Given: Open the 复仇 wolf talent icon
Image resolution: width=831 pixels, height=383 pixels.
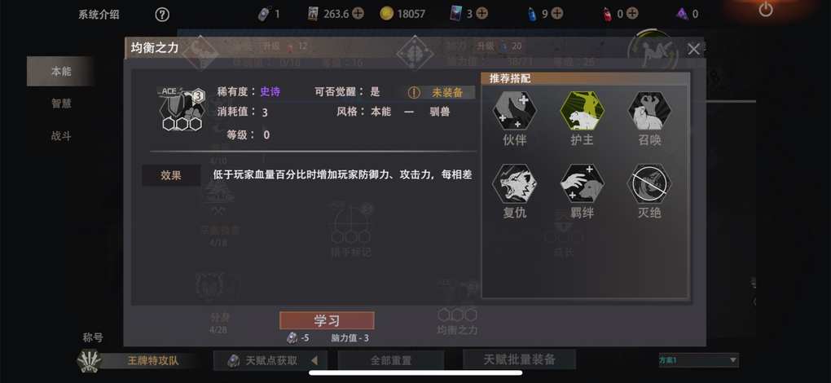Looking at the screenshot, I should [x=514, y=183].
